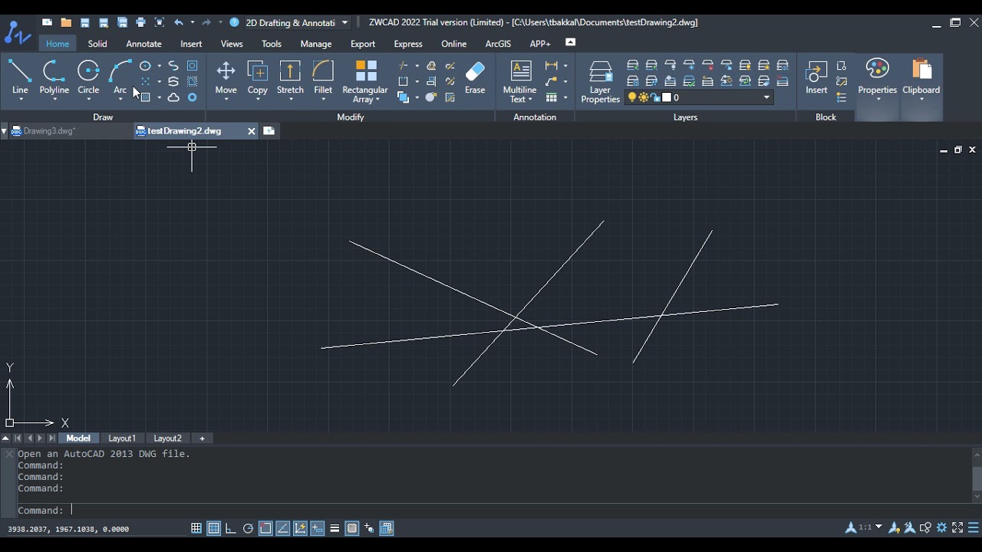Toggle ortho mode in status bar
The width and height of the screenshot is (982, 552).
pyautogui.click(x=230, y=528)
